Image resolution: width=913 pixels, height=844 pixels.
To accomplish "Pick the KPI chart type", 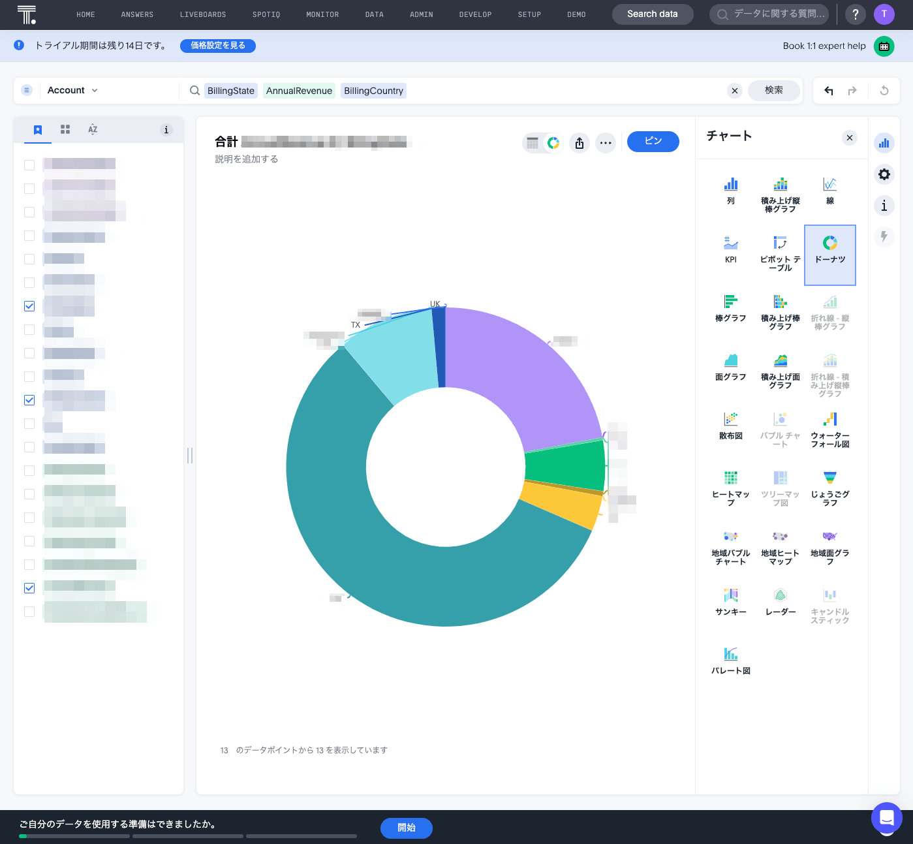I will (x=730, y=243).
